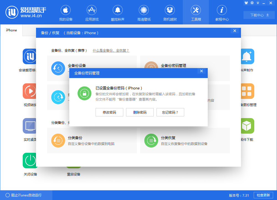Screen dimensions: 277x200
Task: Click the 修改密码 change password button
Action: tap(109, 112)
